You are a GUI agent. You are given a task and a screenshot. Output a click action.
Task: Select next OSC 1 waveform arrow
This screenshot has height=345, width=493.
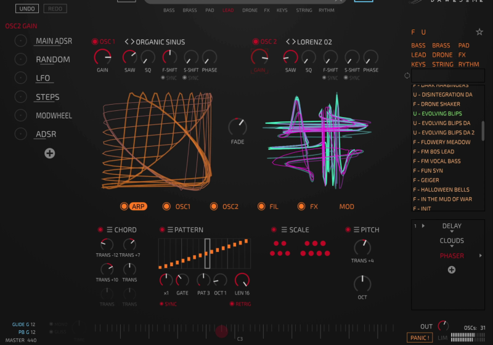(x=132, y=41)
